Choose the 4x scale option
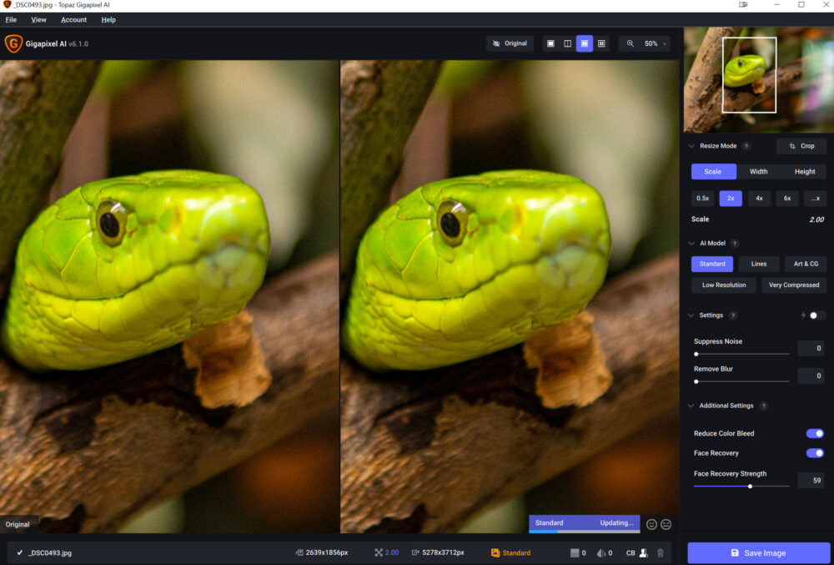Viewport: 834px width, 565px height. 759,199
